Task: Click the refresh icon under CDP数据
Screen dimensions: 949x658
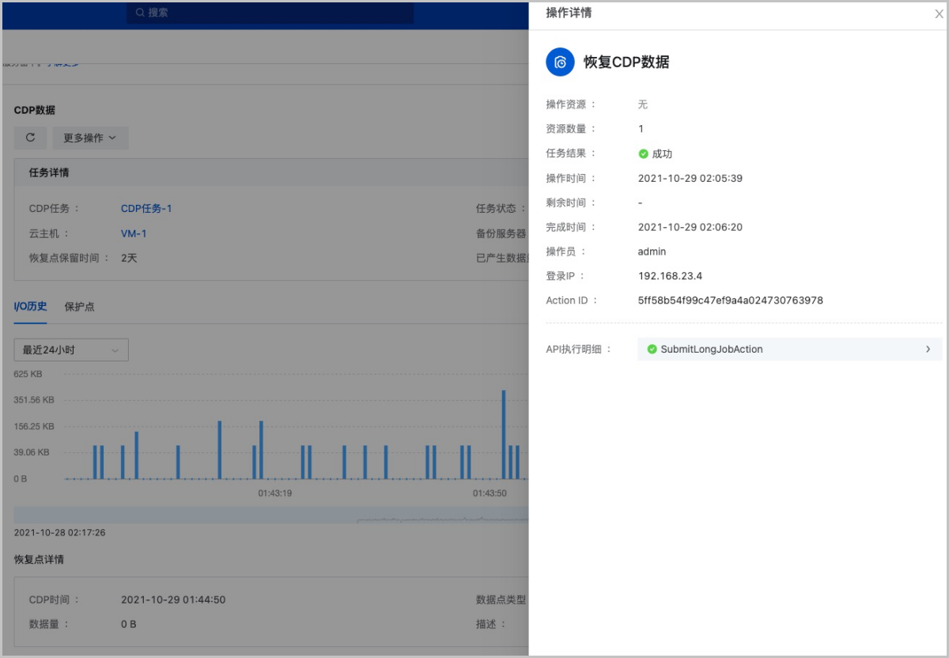Action: pyautogui.click(x=30, y=138)
